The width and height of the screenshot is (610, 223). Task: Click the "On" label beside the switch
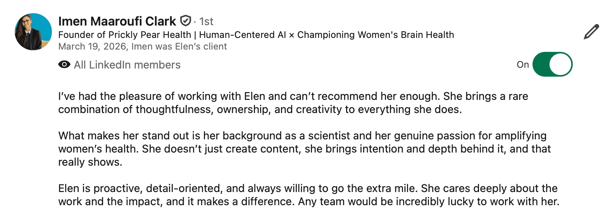pos(523,65)
